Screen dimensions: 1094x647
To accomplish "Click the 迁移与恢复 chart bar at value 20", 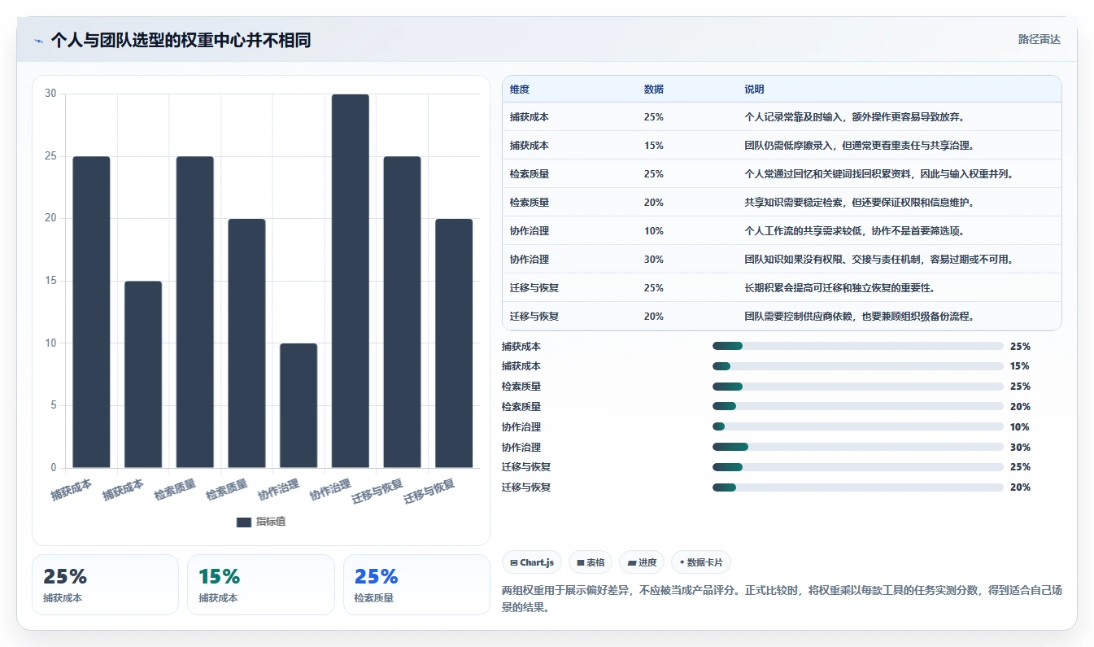I will click(x=454, y=343).
